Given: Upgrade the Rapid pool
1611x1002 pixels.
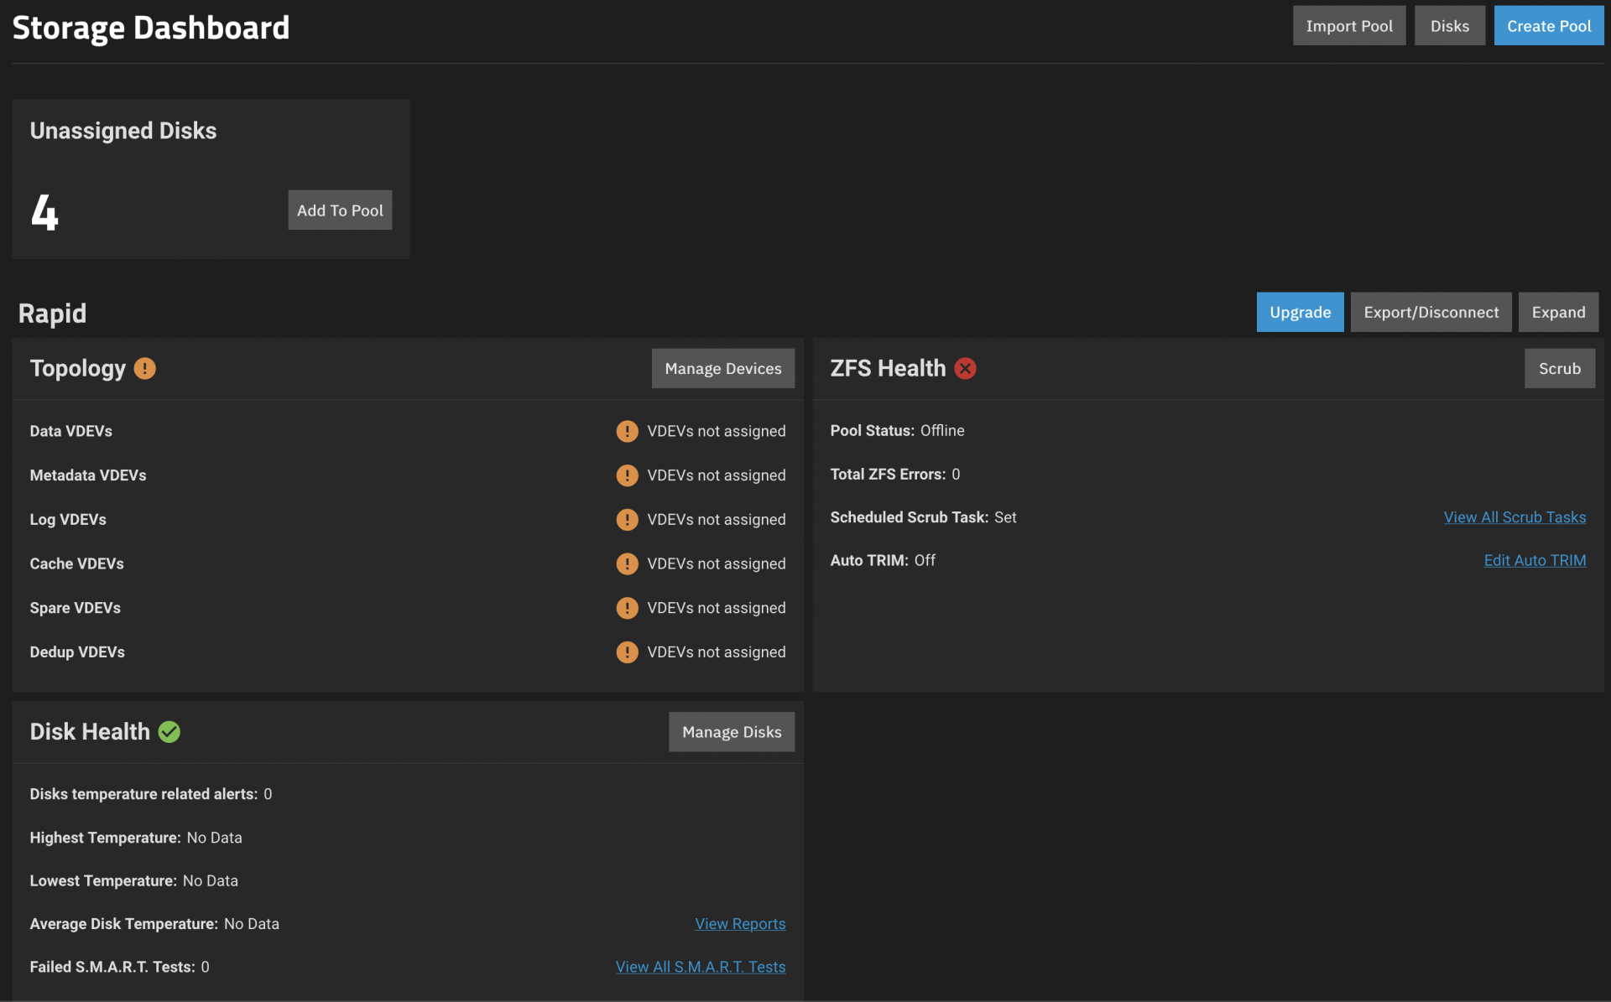Looking at the screenshot, I should (1300, 312).
